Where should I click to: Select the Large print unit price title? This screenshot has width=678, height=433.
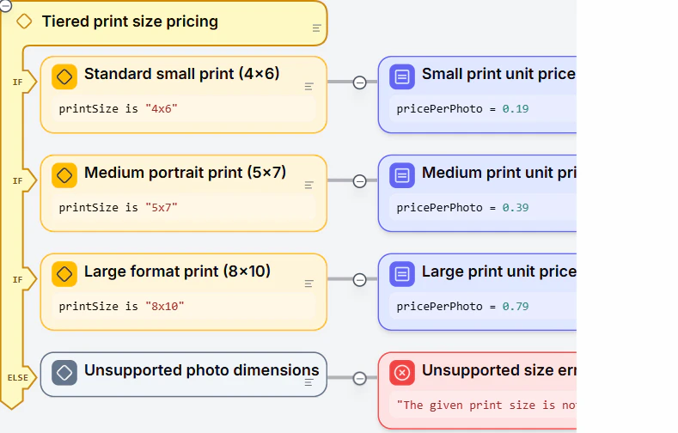coord(499,271)
